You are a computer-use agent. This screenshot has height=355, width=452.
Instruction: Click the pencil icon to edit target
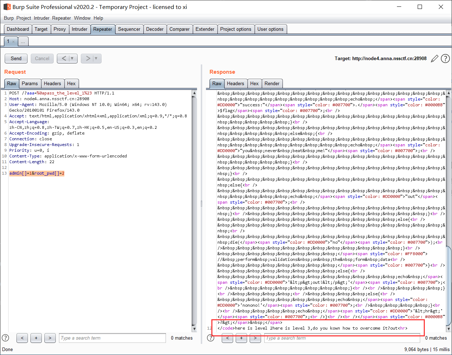point(434,59)
